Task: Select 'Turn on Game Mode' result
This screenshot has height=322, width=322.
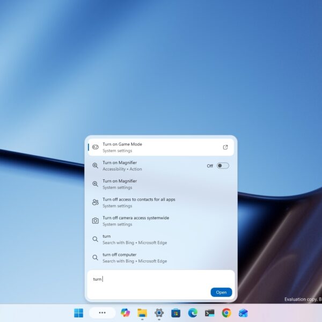Action: pos(161,147)
